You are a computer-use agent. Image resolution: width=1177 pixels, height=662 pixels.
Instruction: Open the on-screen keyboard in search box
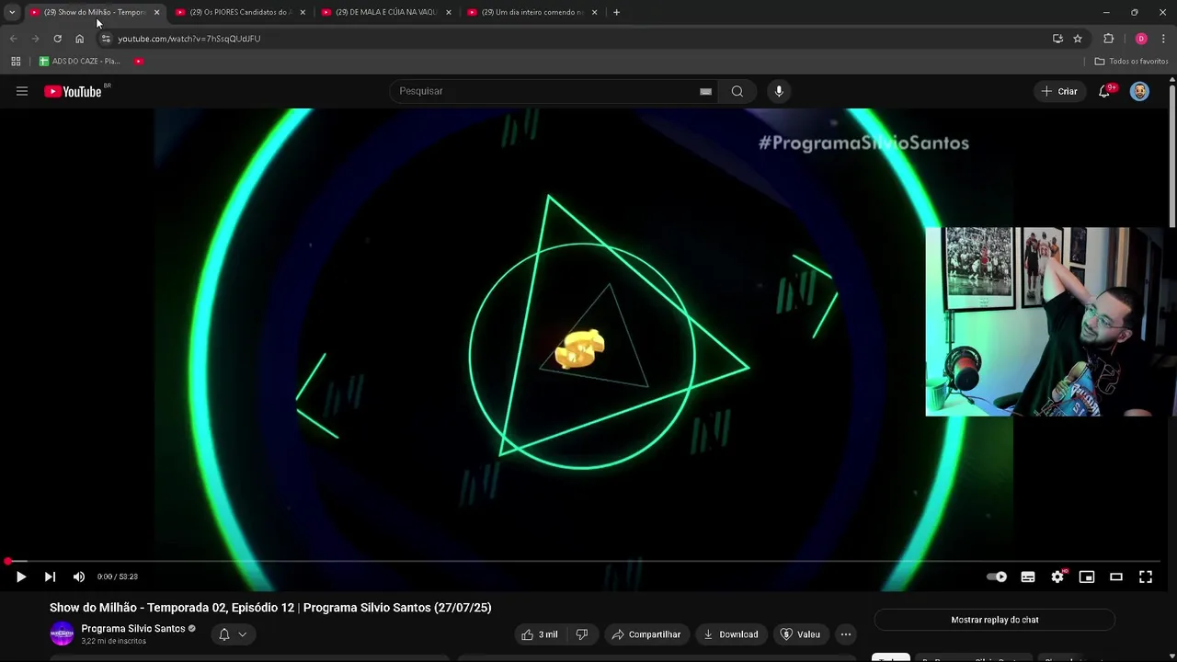click(x=705, y=91)
